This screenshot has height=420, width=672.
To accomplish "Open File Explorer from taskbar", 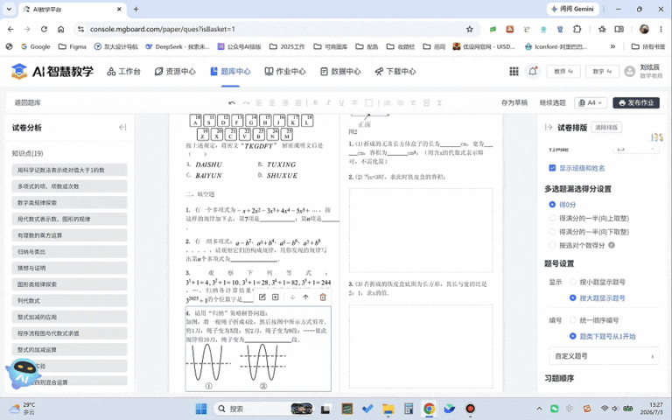I will point(388,409).
